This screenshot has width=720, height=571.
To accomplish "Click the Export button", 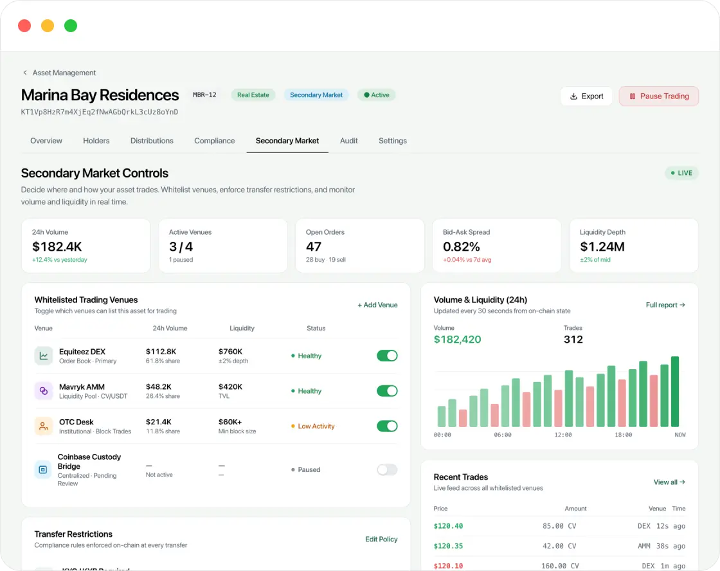I will pyautogui.click(x=586, y=96).
